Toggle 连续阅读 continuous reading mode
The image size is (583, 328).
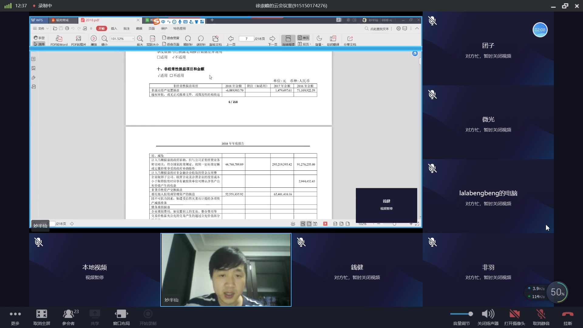click(288, 41)
